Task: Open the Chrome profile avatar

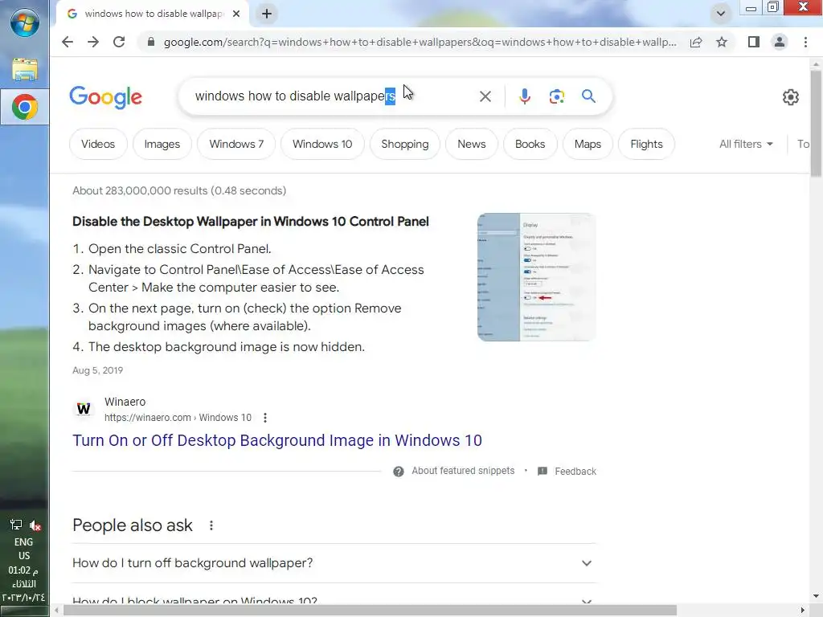Action: [x=780, y=42]
